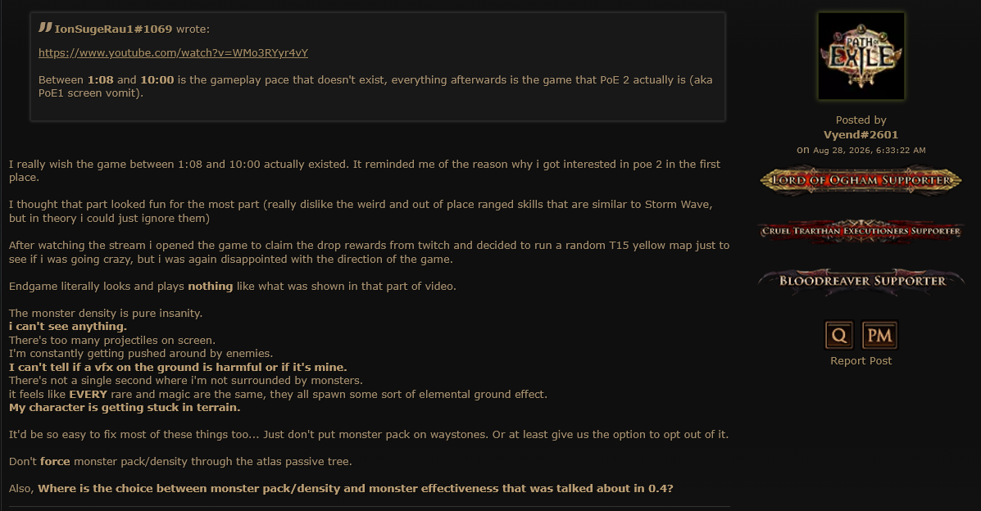Click the post timestamp Aug 28, 2026

[x=869, y=150]
